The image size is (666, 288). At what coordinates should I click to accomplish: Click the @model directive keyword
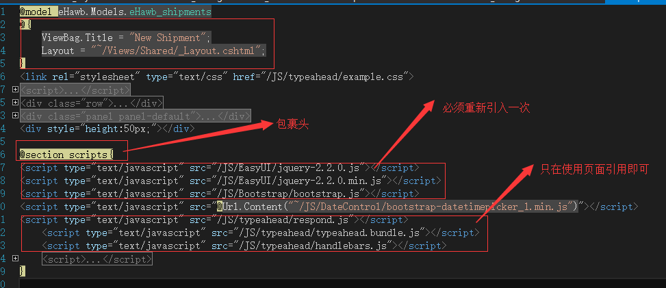pyautogui.click(x=36, y=12)
